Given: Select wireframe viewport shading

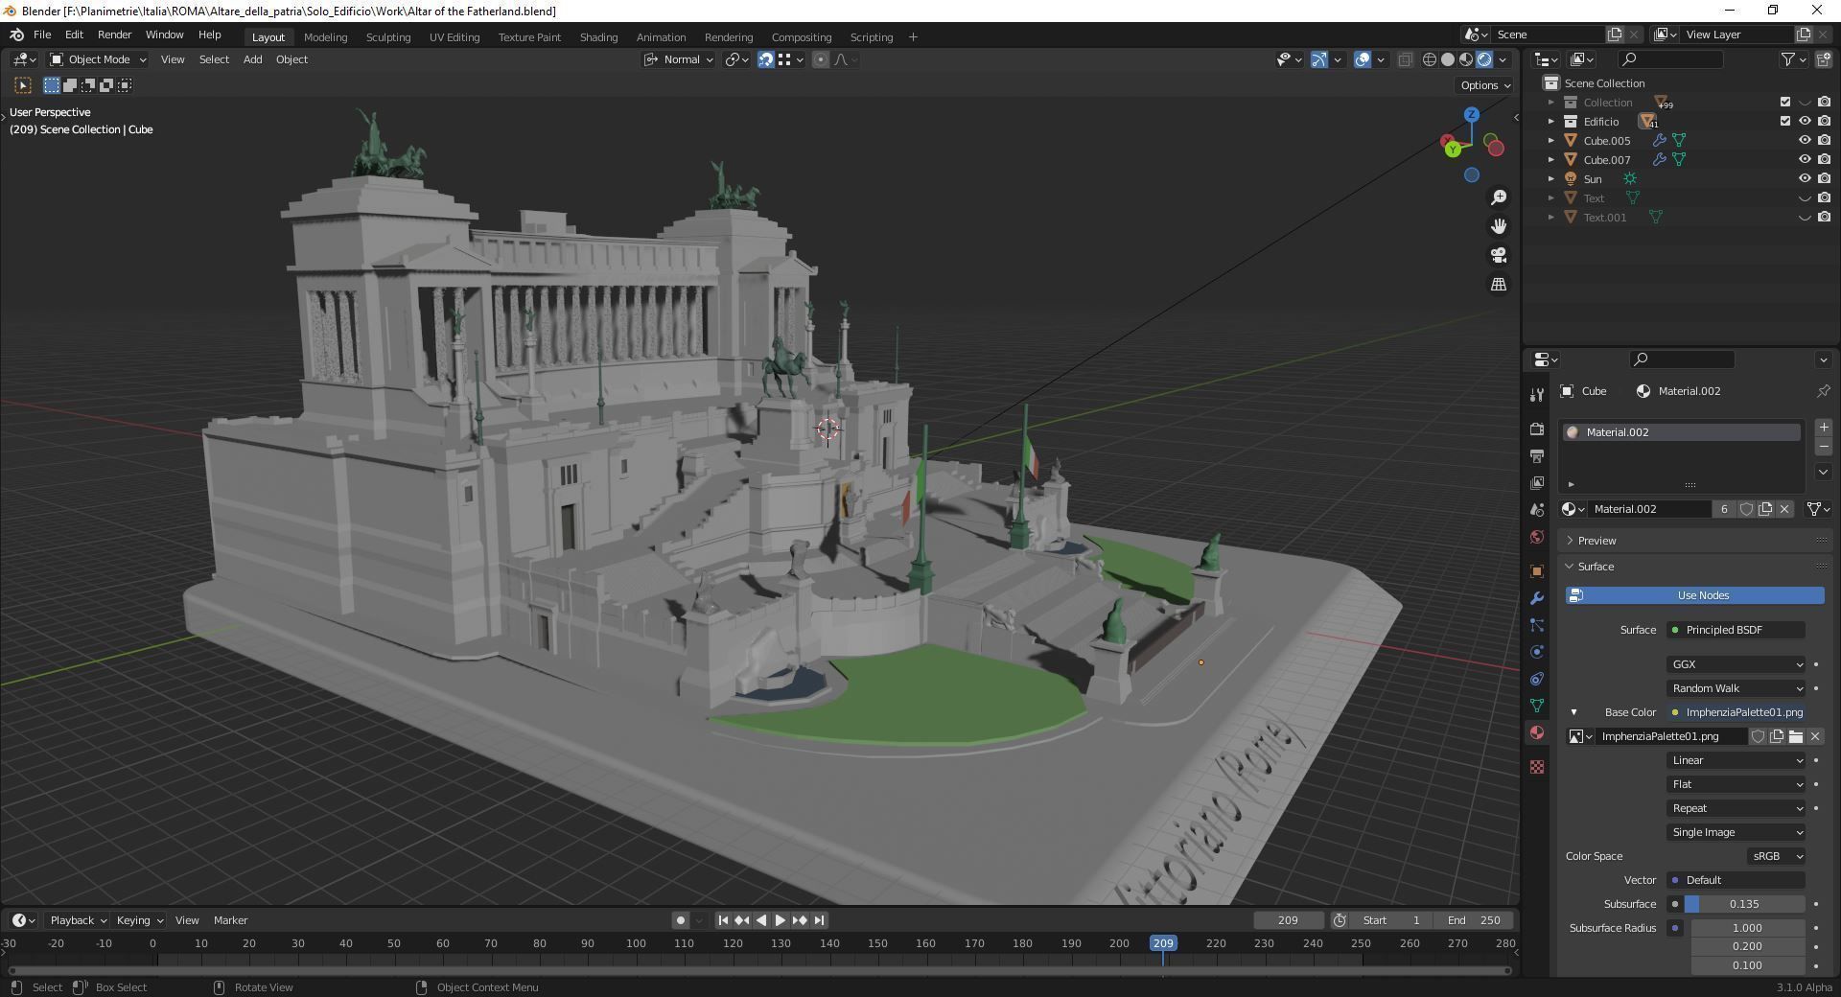Looking at the screenshot, I should point(1430,59).
